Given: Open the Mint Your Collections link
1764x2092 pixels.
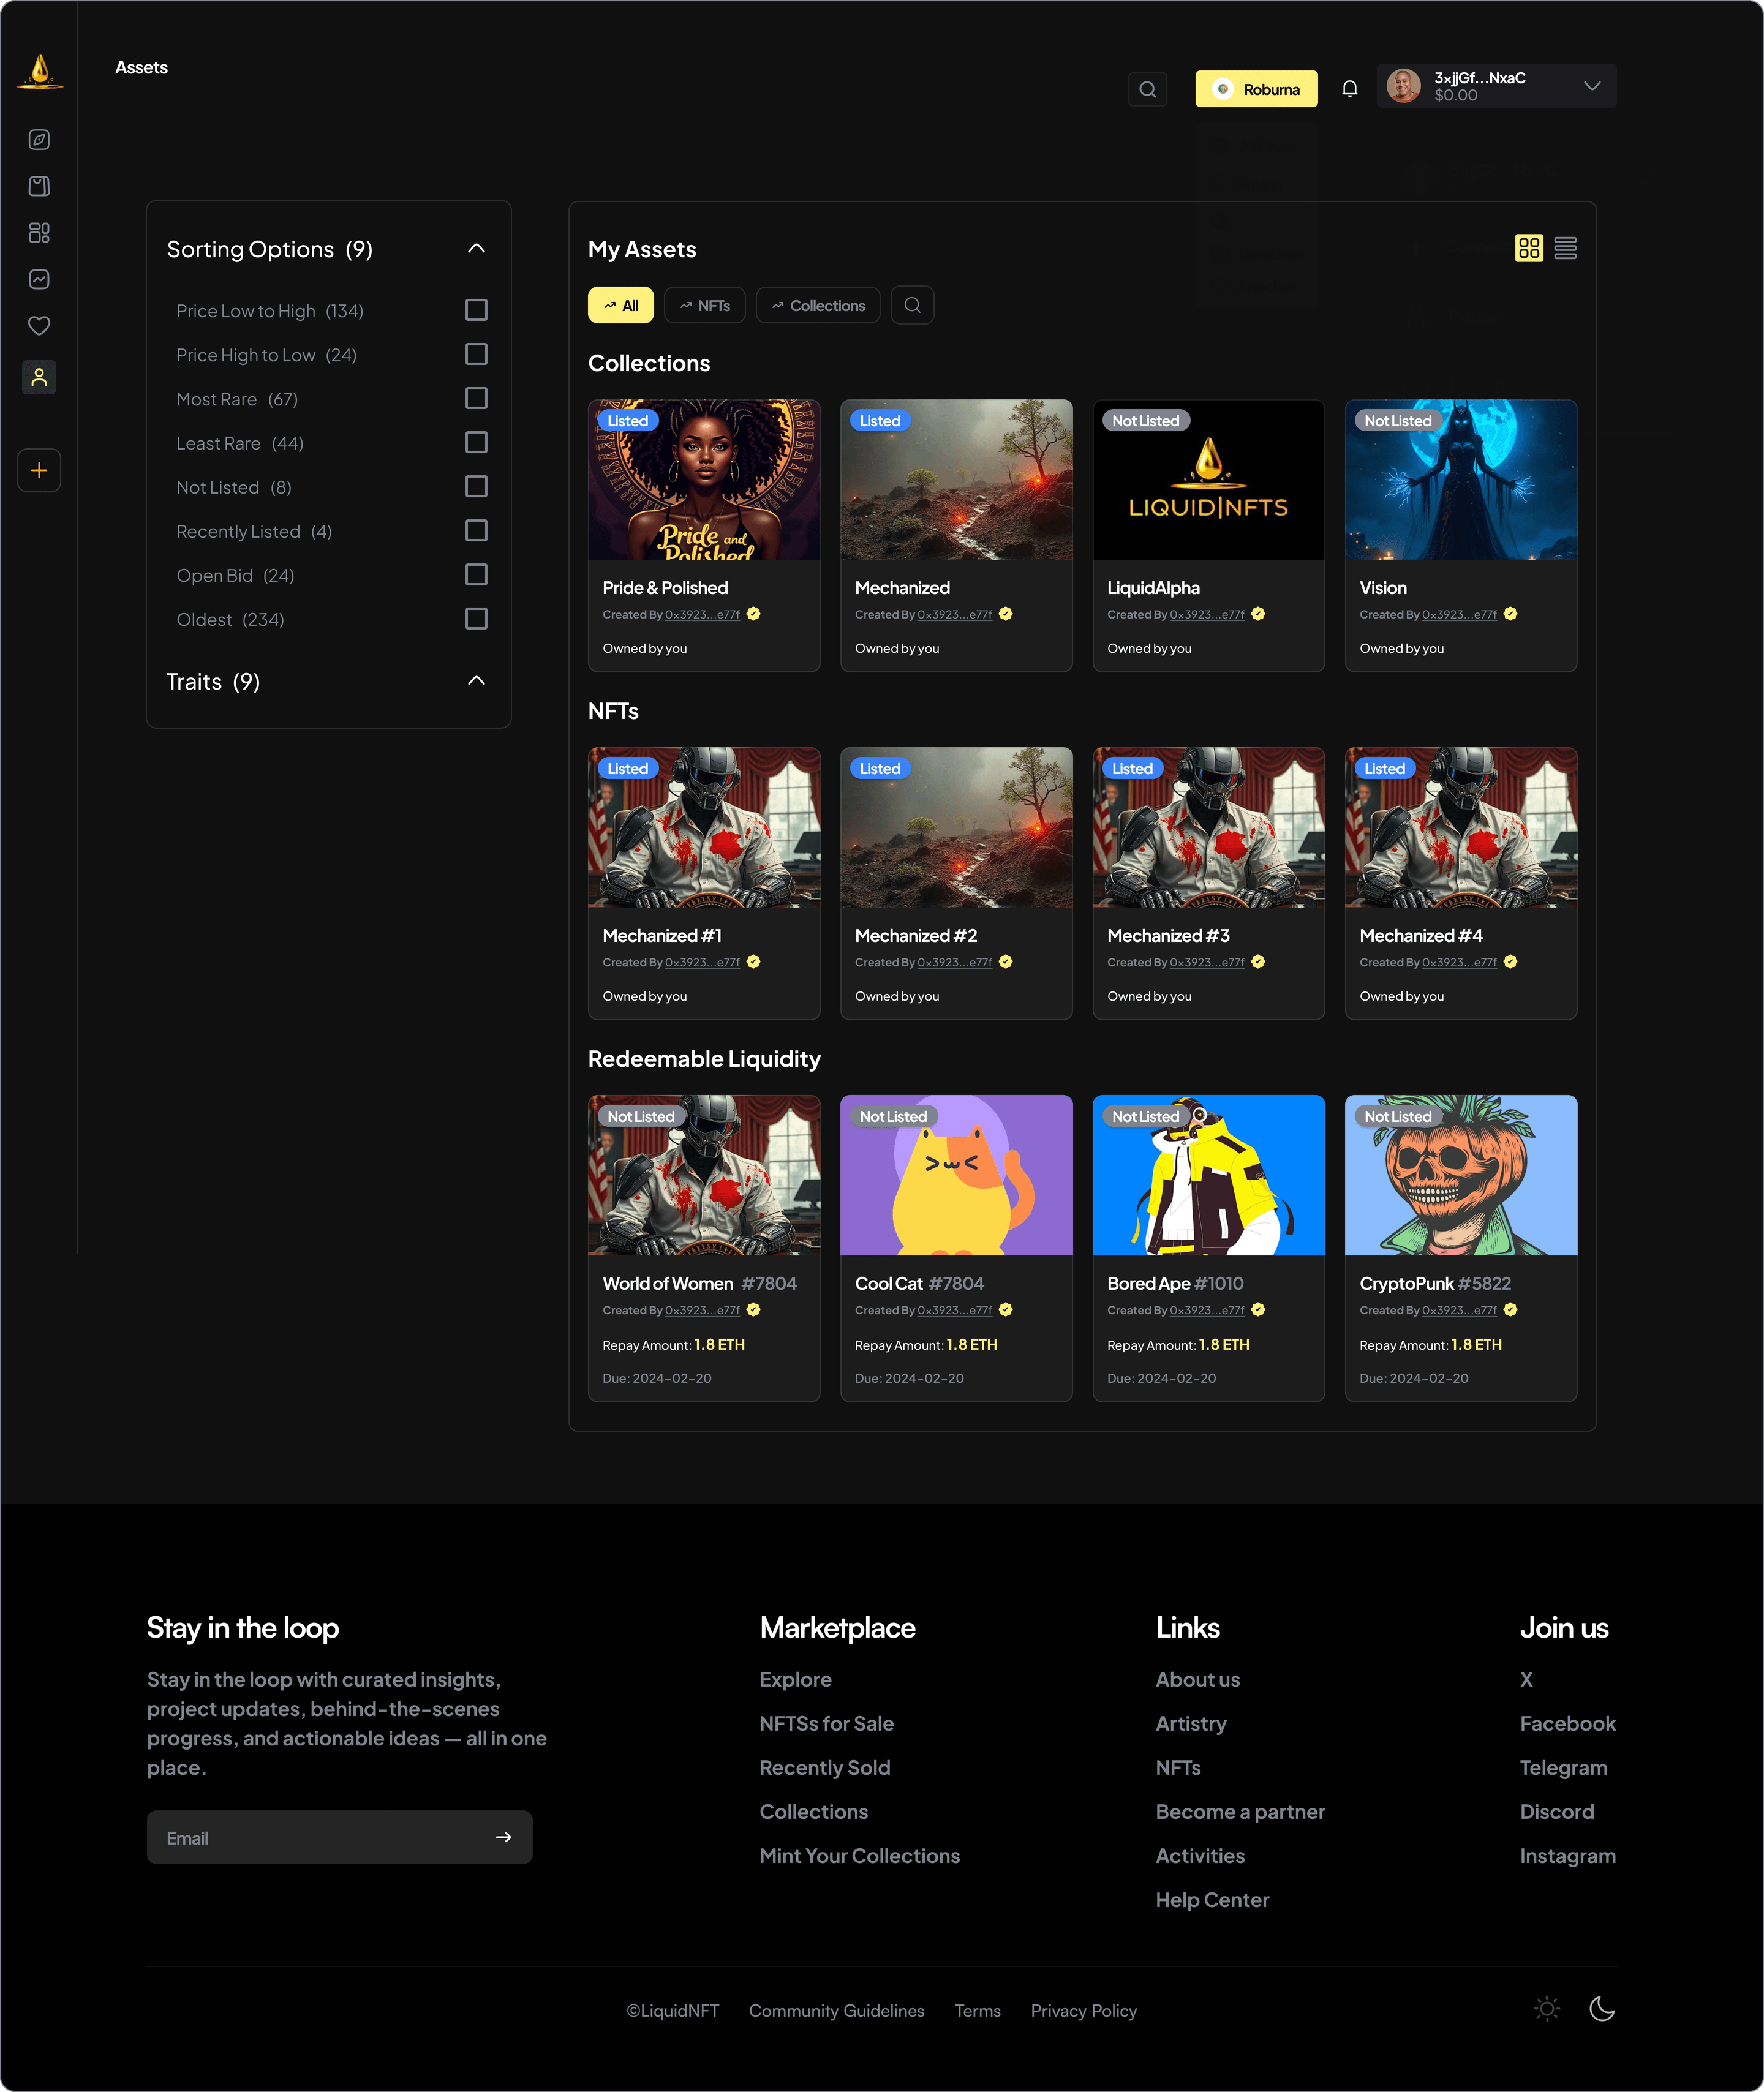Looking at the screenshot, I should click(x=859, y=1855).
